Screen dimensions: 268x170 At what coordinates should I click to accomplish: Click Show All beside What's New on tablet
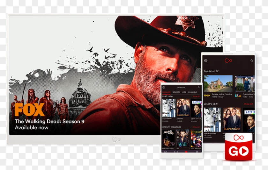pos(248,104)
